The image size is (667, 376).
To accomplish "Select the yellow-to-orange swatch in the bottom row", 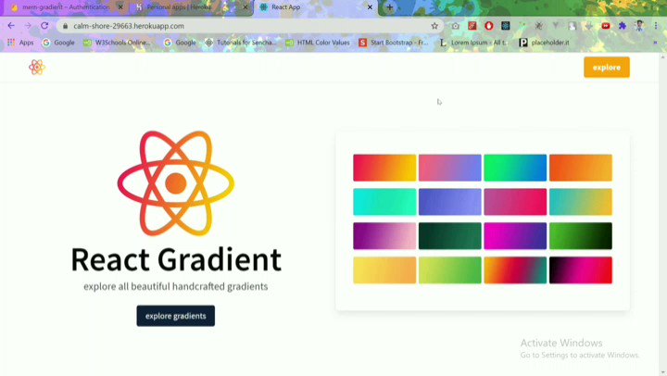I will [384, 270].
